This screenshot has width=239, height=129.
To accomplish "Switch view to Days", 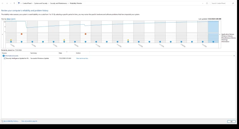I will pos(8,19).
